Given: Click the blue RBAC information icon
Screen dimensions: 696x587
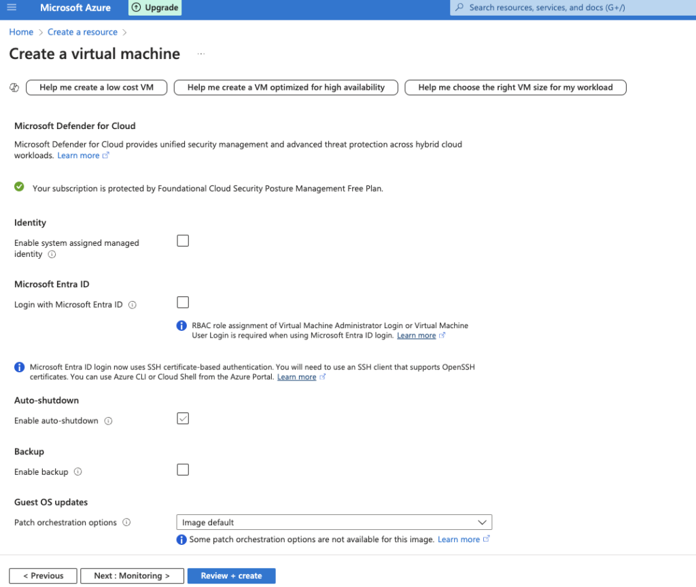Looking at the screenshot, I should 181,325.
